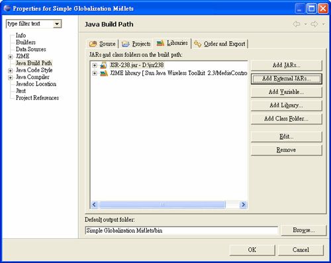Click the Eclipse icon in title bar
This screenshot has height=263, width=331.
7,9
